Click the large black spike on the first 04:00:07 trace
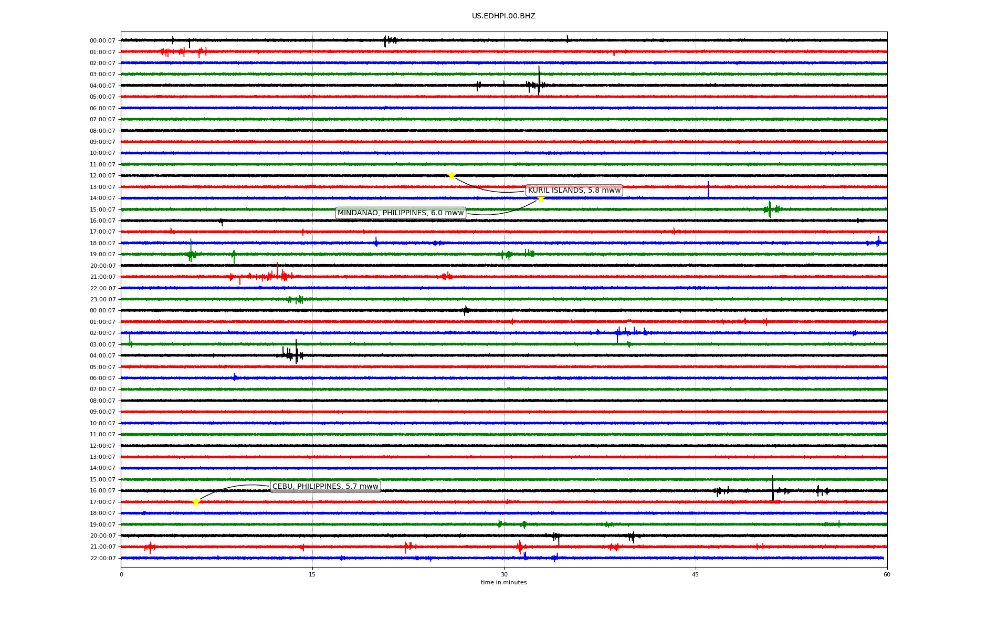 (x=539, y=81)
